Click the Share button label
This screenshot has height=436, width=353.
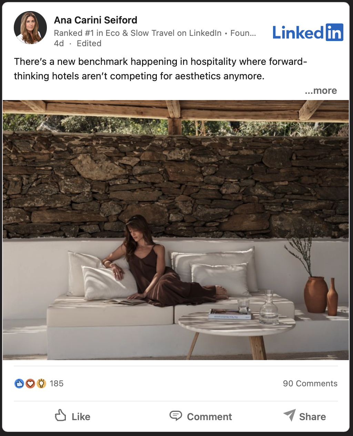click(312, 417)
